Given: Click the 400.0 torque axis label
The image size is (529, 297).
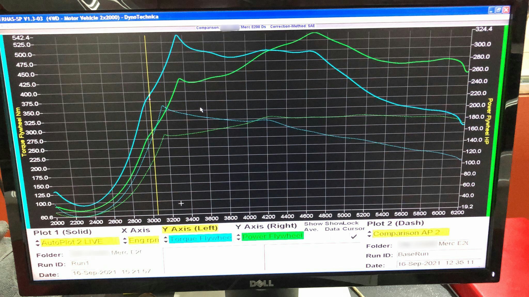Looking at the screenshot, I should 29,94.
